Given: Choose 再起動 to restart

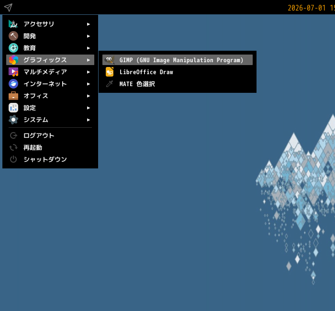Looking at the screenshot, I should (50, 147).
